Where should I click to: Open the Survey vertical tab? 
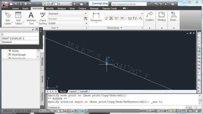tap(42, 79)
